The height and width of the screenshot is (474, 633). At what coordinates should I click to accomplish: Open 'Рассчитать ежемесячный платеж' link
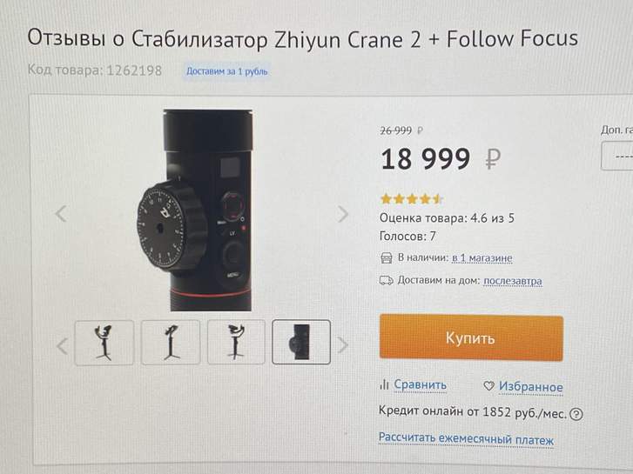pos(467,438)
